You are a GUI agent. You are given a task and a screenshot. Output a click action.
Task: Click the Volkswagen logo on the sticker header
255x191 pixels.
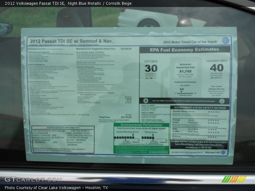tap(226, 40)
